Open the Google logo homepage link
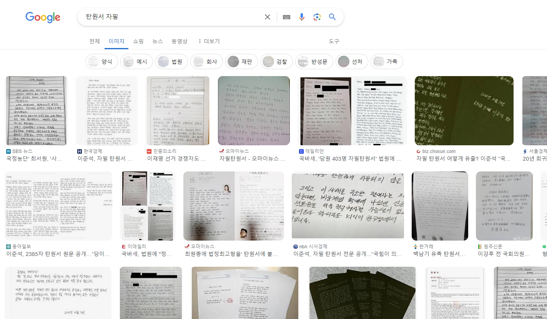Image resolution: width=547 pixels, height=319 pixels. click(43, 17)
